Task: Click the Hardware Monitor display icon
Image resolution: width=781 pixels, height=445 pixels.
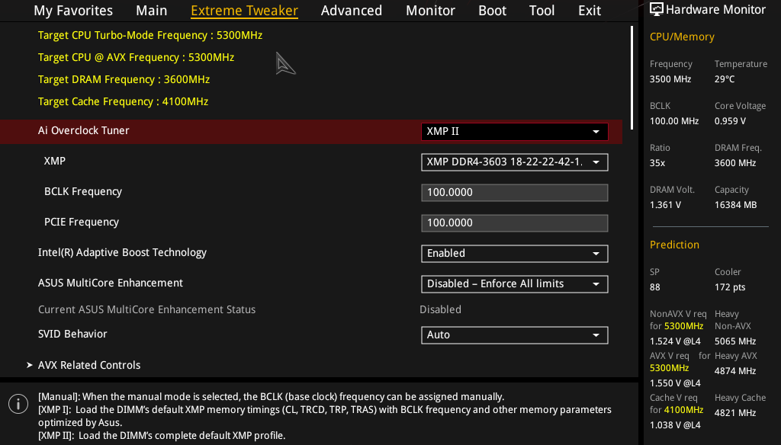Action: (657, 9)
